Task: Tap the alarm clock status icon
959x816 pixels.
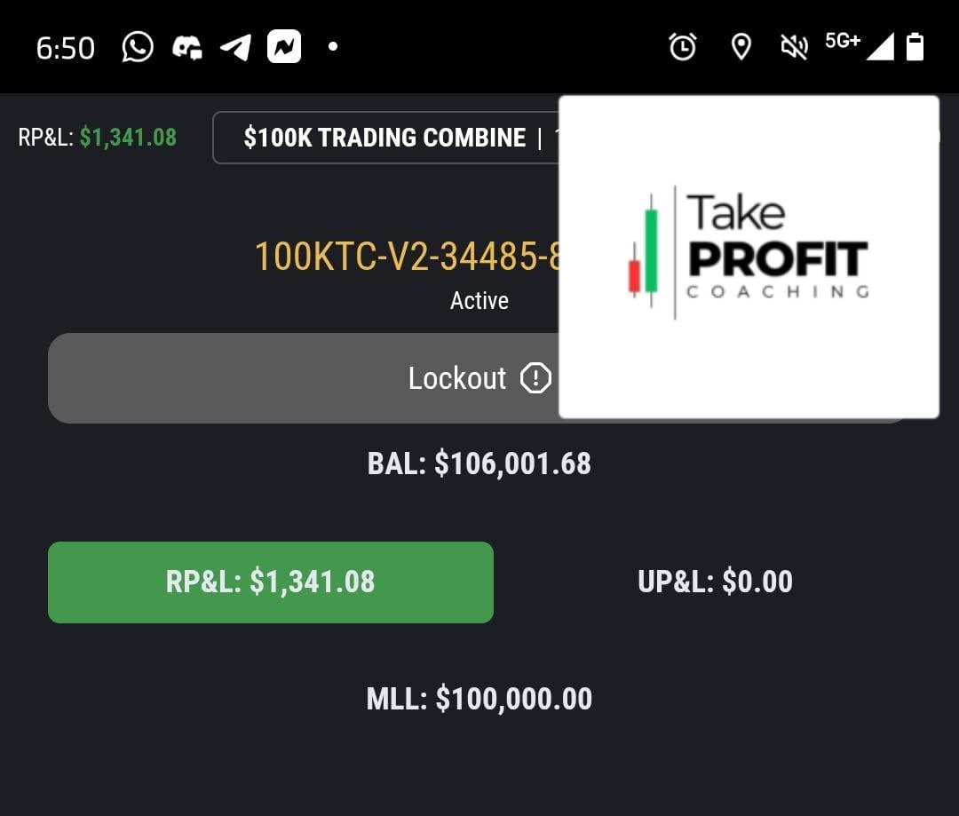Action: point(682,47)
